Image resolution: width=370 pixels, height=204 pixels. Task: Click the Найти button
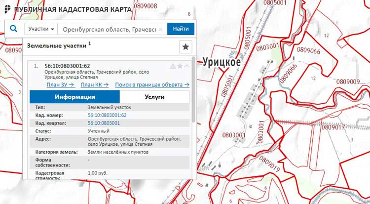(x=181, y=29)
